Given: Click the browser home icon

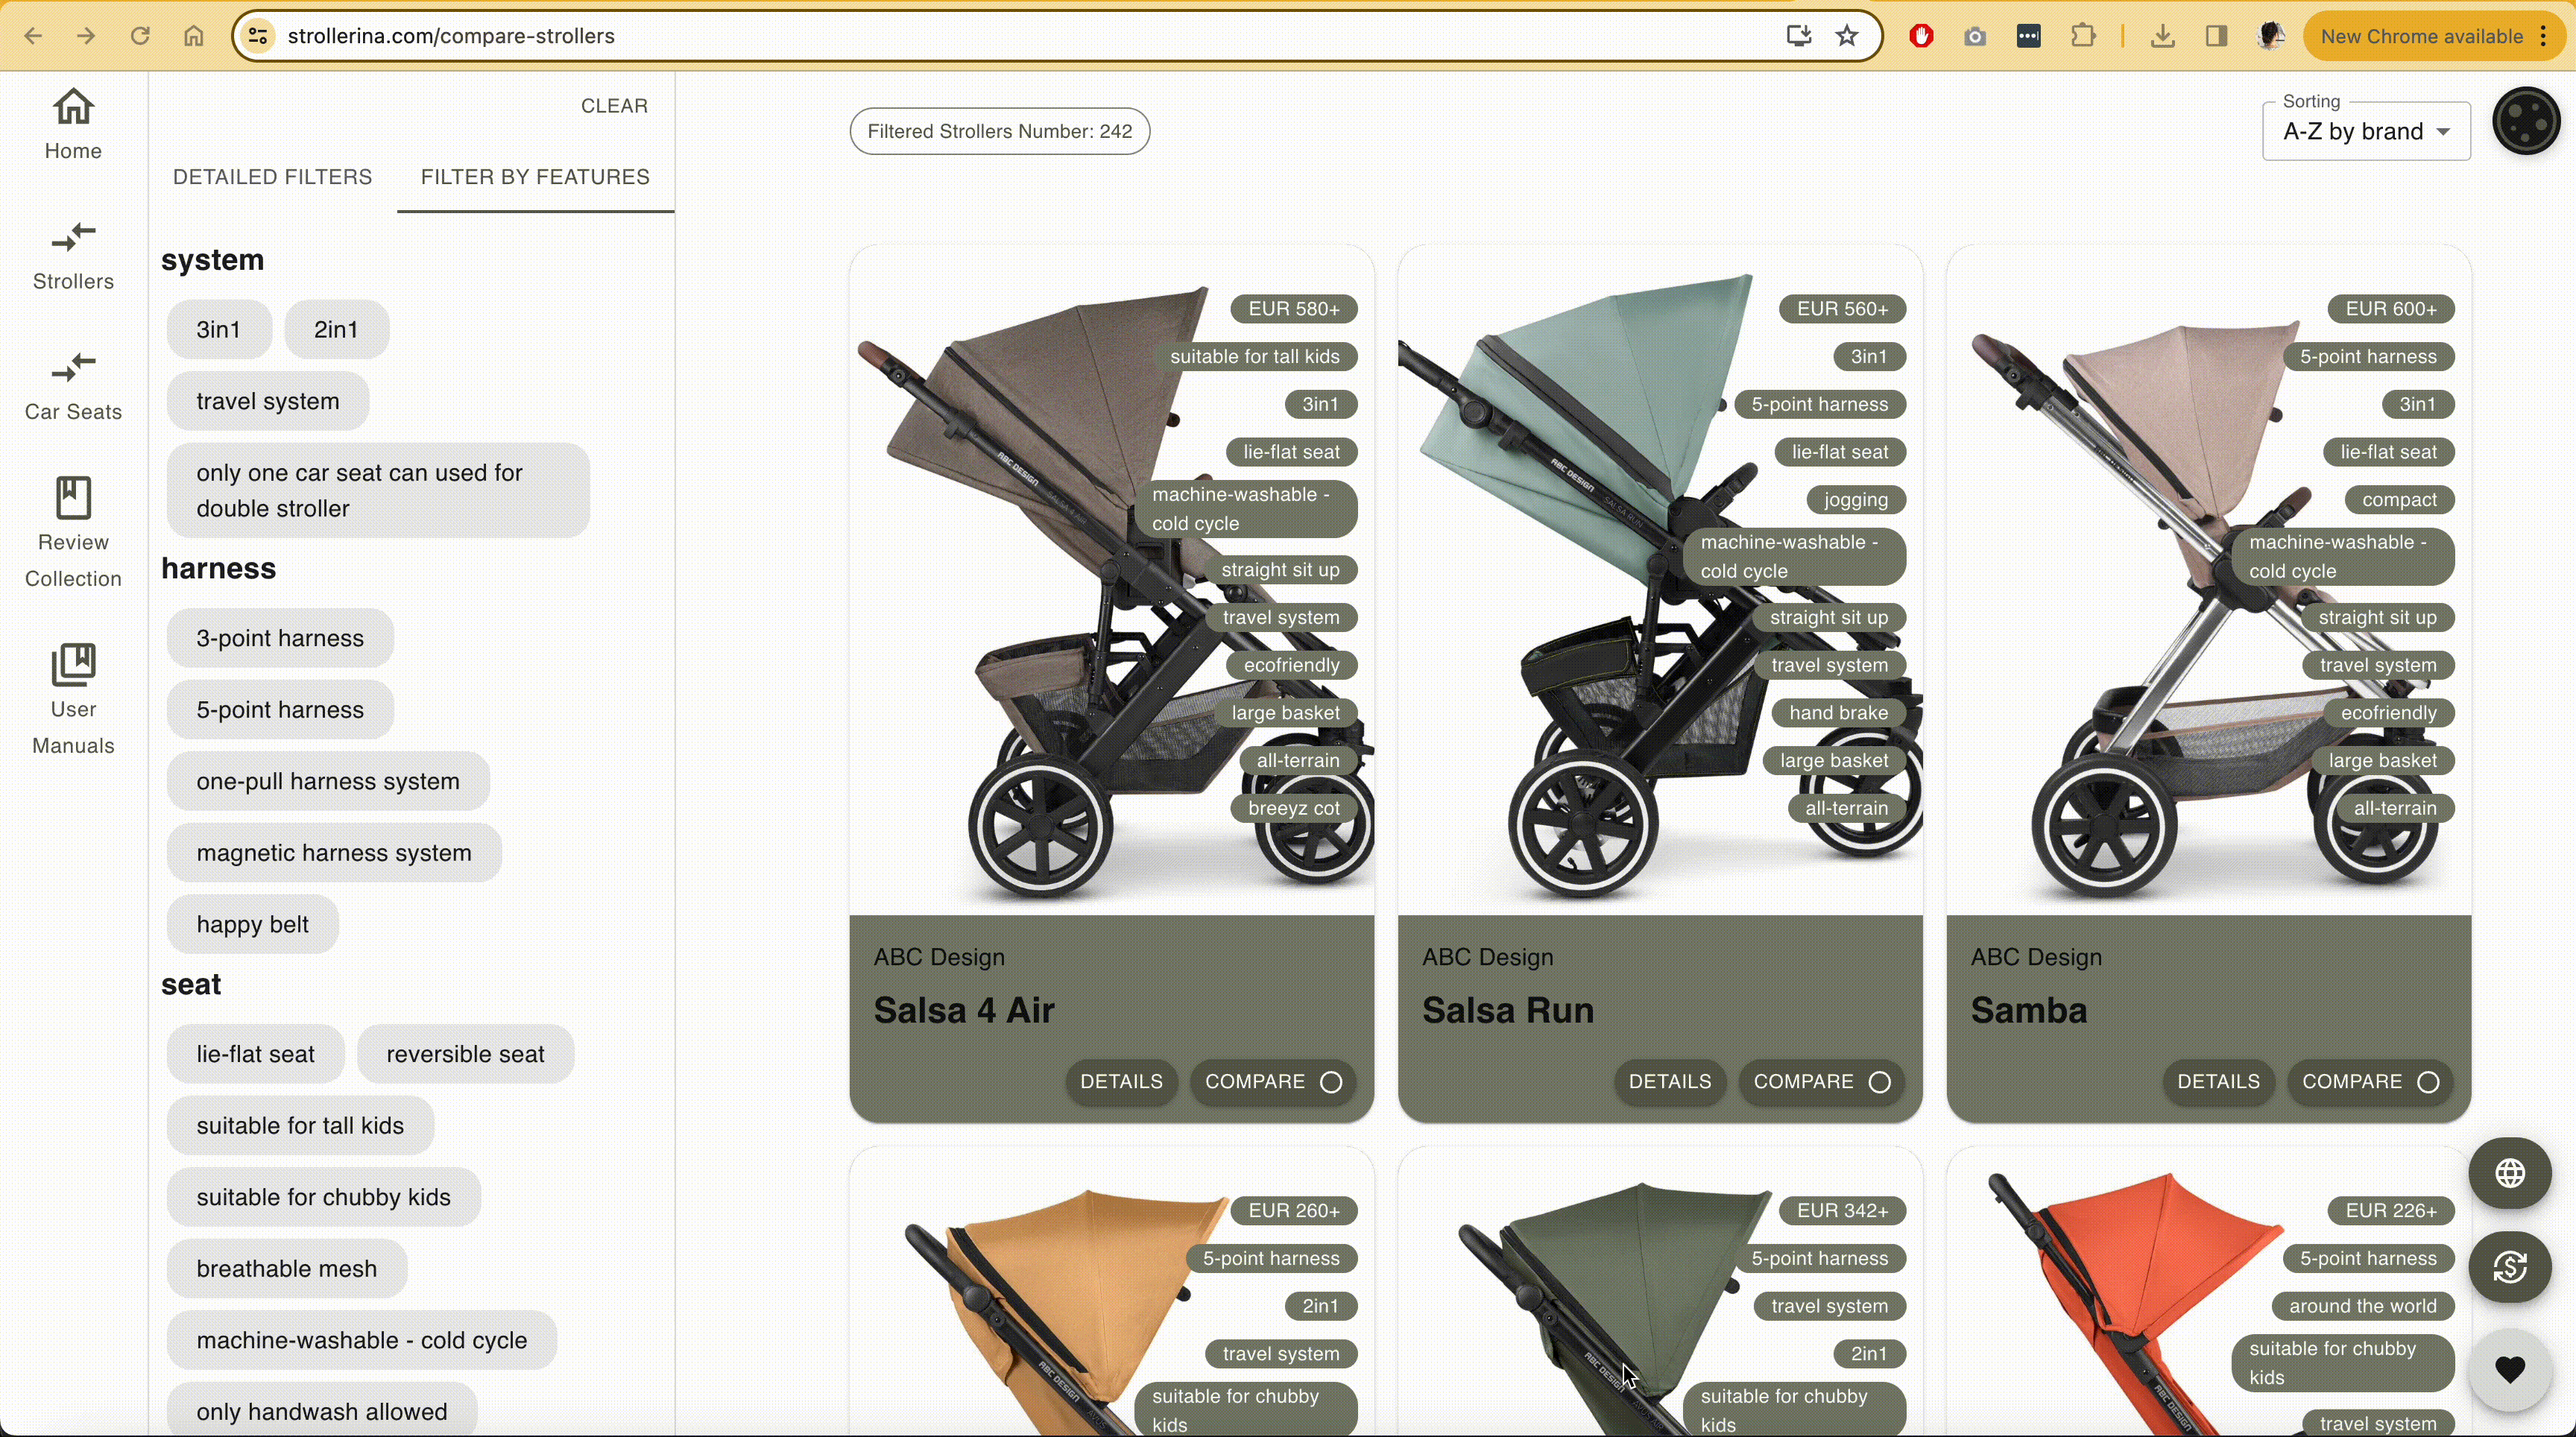Looking at the screenshot, I should (193, 36).
